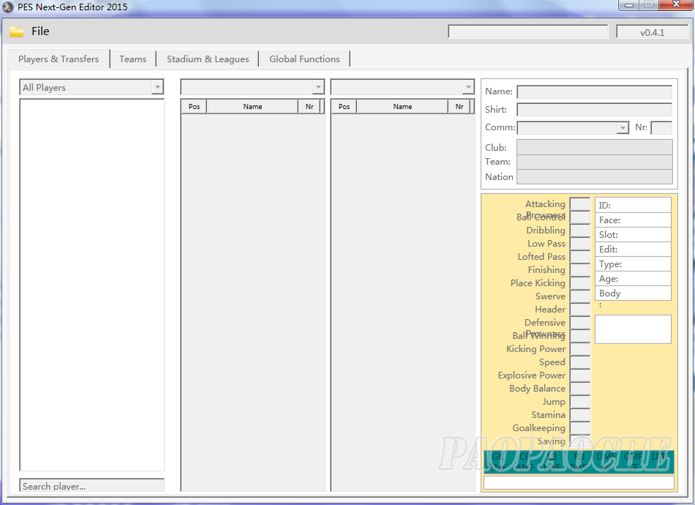
Task: Open the middle team selection combo box
Action: click(x=252, y=87)
